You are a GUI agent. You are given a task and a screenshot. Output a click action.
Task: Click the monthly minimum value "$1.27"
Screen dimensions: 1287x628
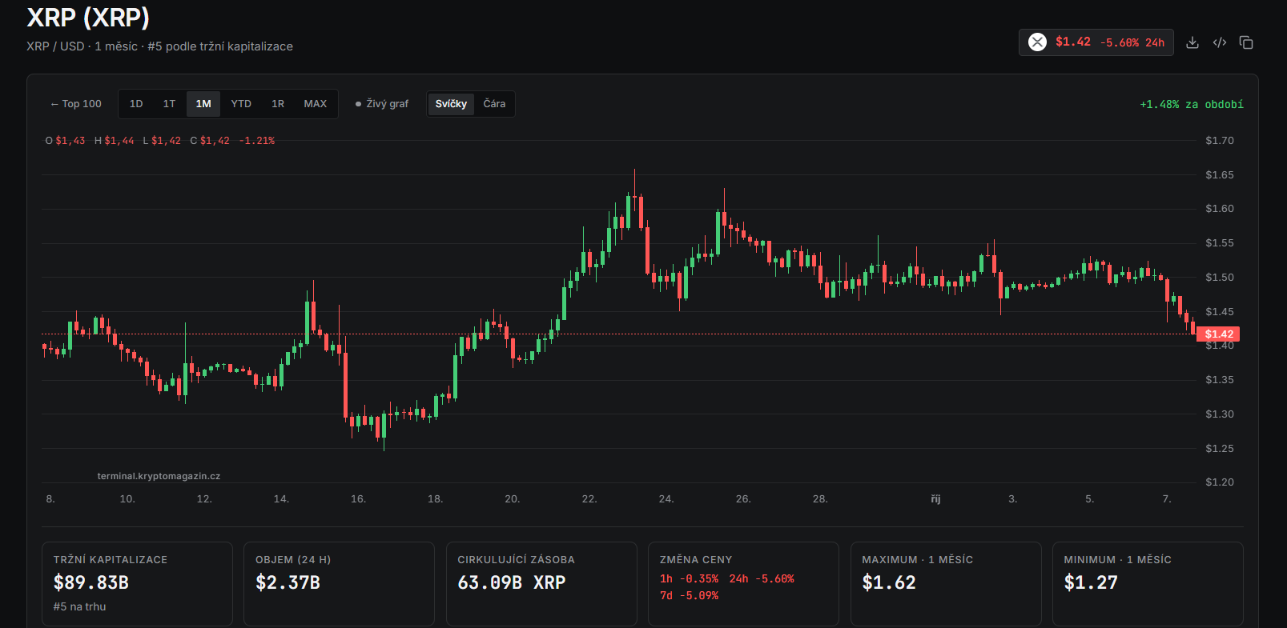tap(1091, 582)
